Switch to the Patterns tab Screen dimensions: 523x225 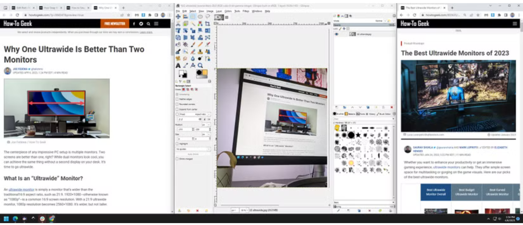(350, 114)
